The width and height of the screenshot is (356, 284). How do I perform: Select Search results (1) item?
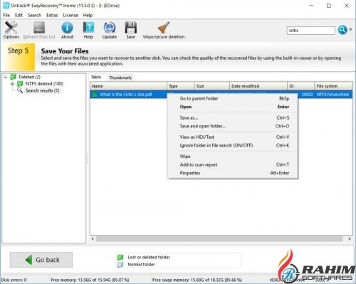click(x=42, y=90)
